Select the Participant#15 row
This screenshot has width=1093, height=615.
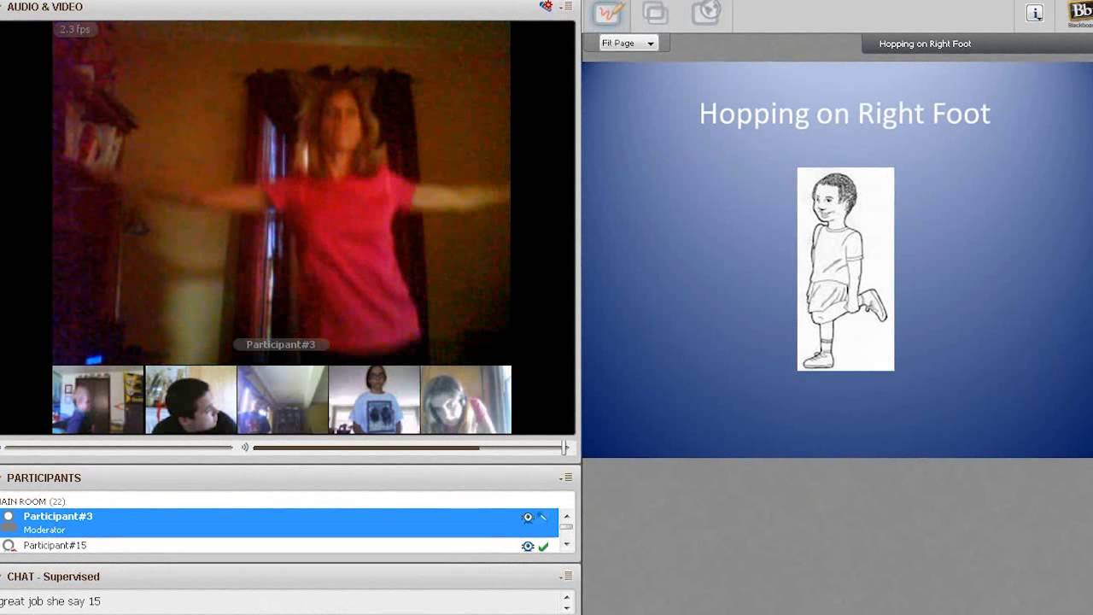pos(279,546)
